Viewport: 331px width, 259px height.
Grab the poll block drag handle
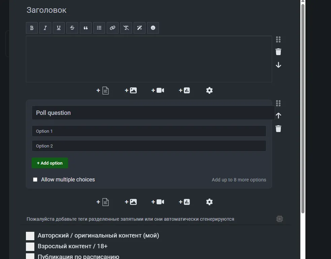coord(278,103)
